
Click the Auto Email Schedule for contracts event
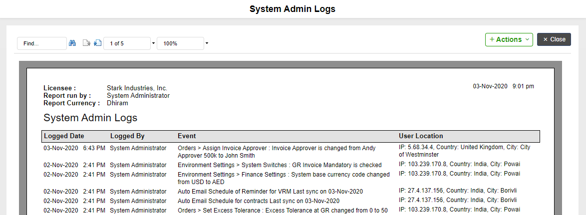[259, 201]
